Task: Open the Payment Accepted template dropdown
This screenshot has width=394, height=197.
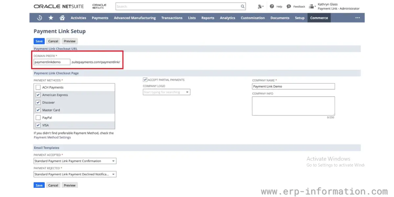Action: (x=75, y=161)
